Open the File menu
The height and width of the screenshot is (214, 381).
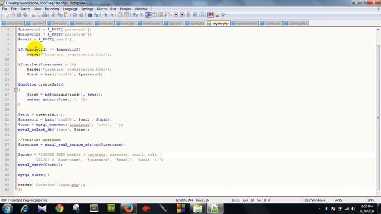point(4,9)
